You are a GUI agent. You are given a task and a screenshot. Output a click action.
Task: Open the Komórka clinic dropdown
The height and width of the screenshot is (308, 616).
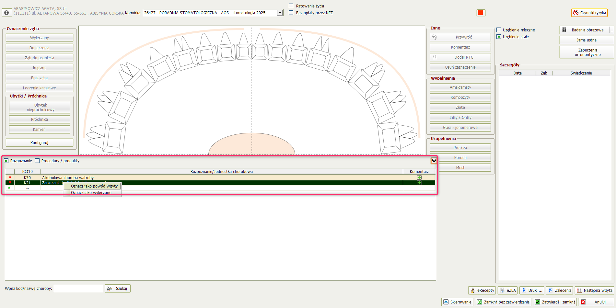280,13
